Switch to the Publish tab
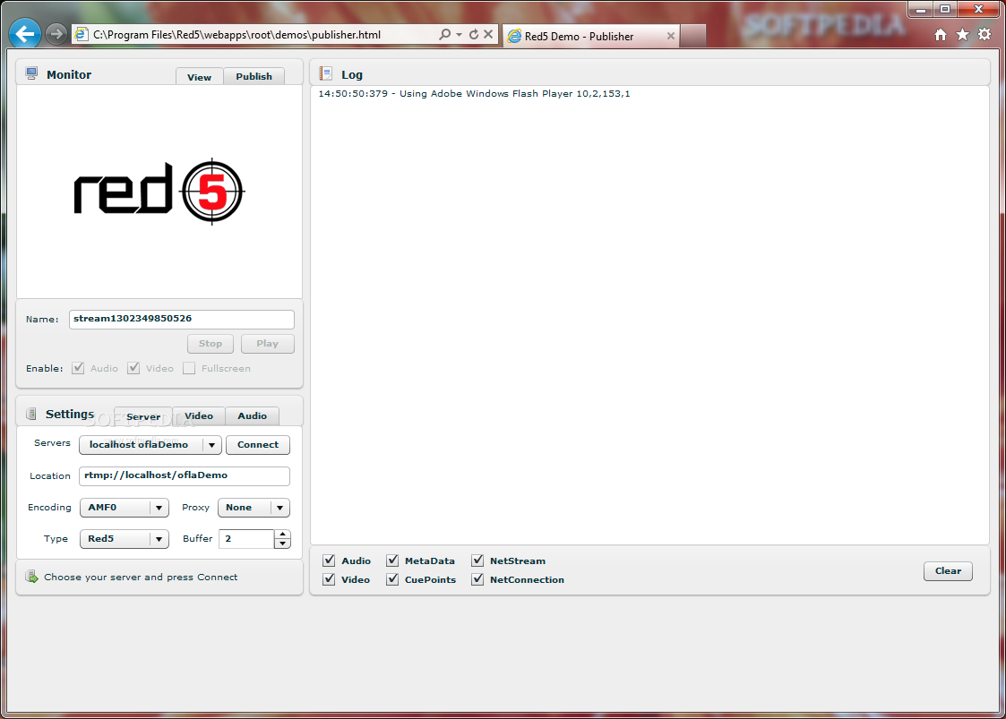 (x=254, y=76)
